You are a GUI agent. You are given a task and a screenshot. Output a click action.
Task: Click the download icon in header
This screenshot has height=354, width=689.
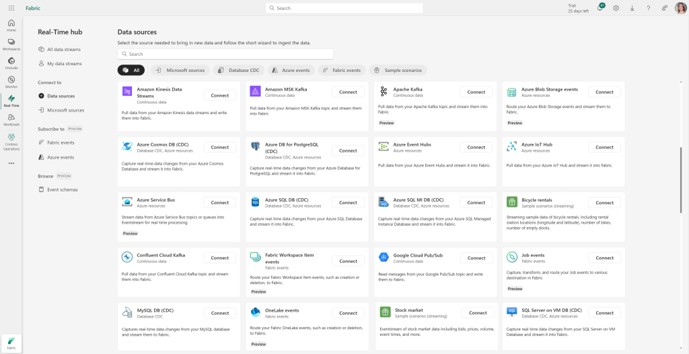tap(632, 8)
